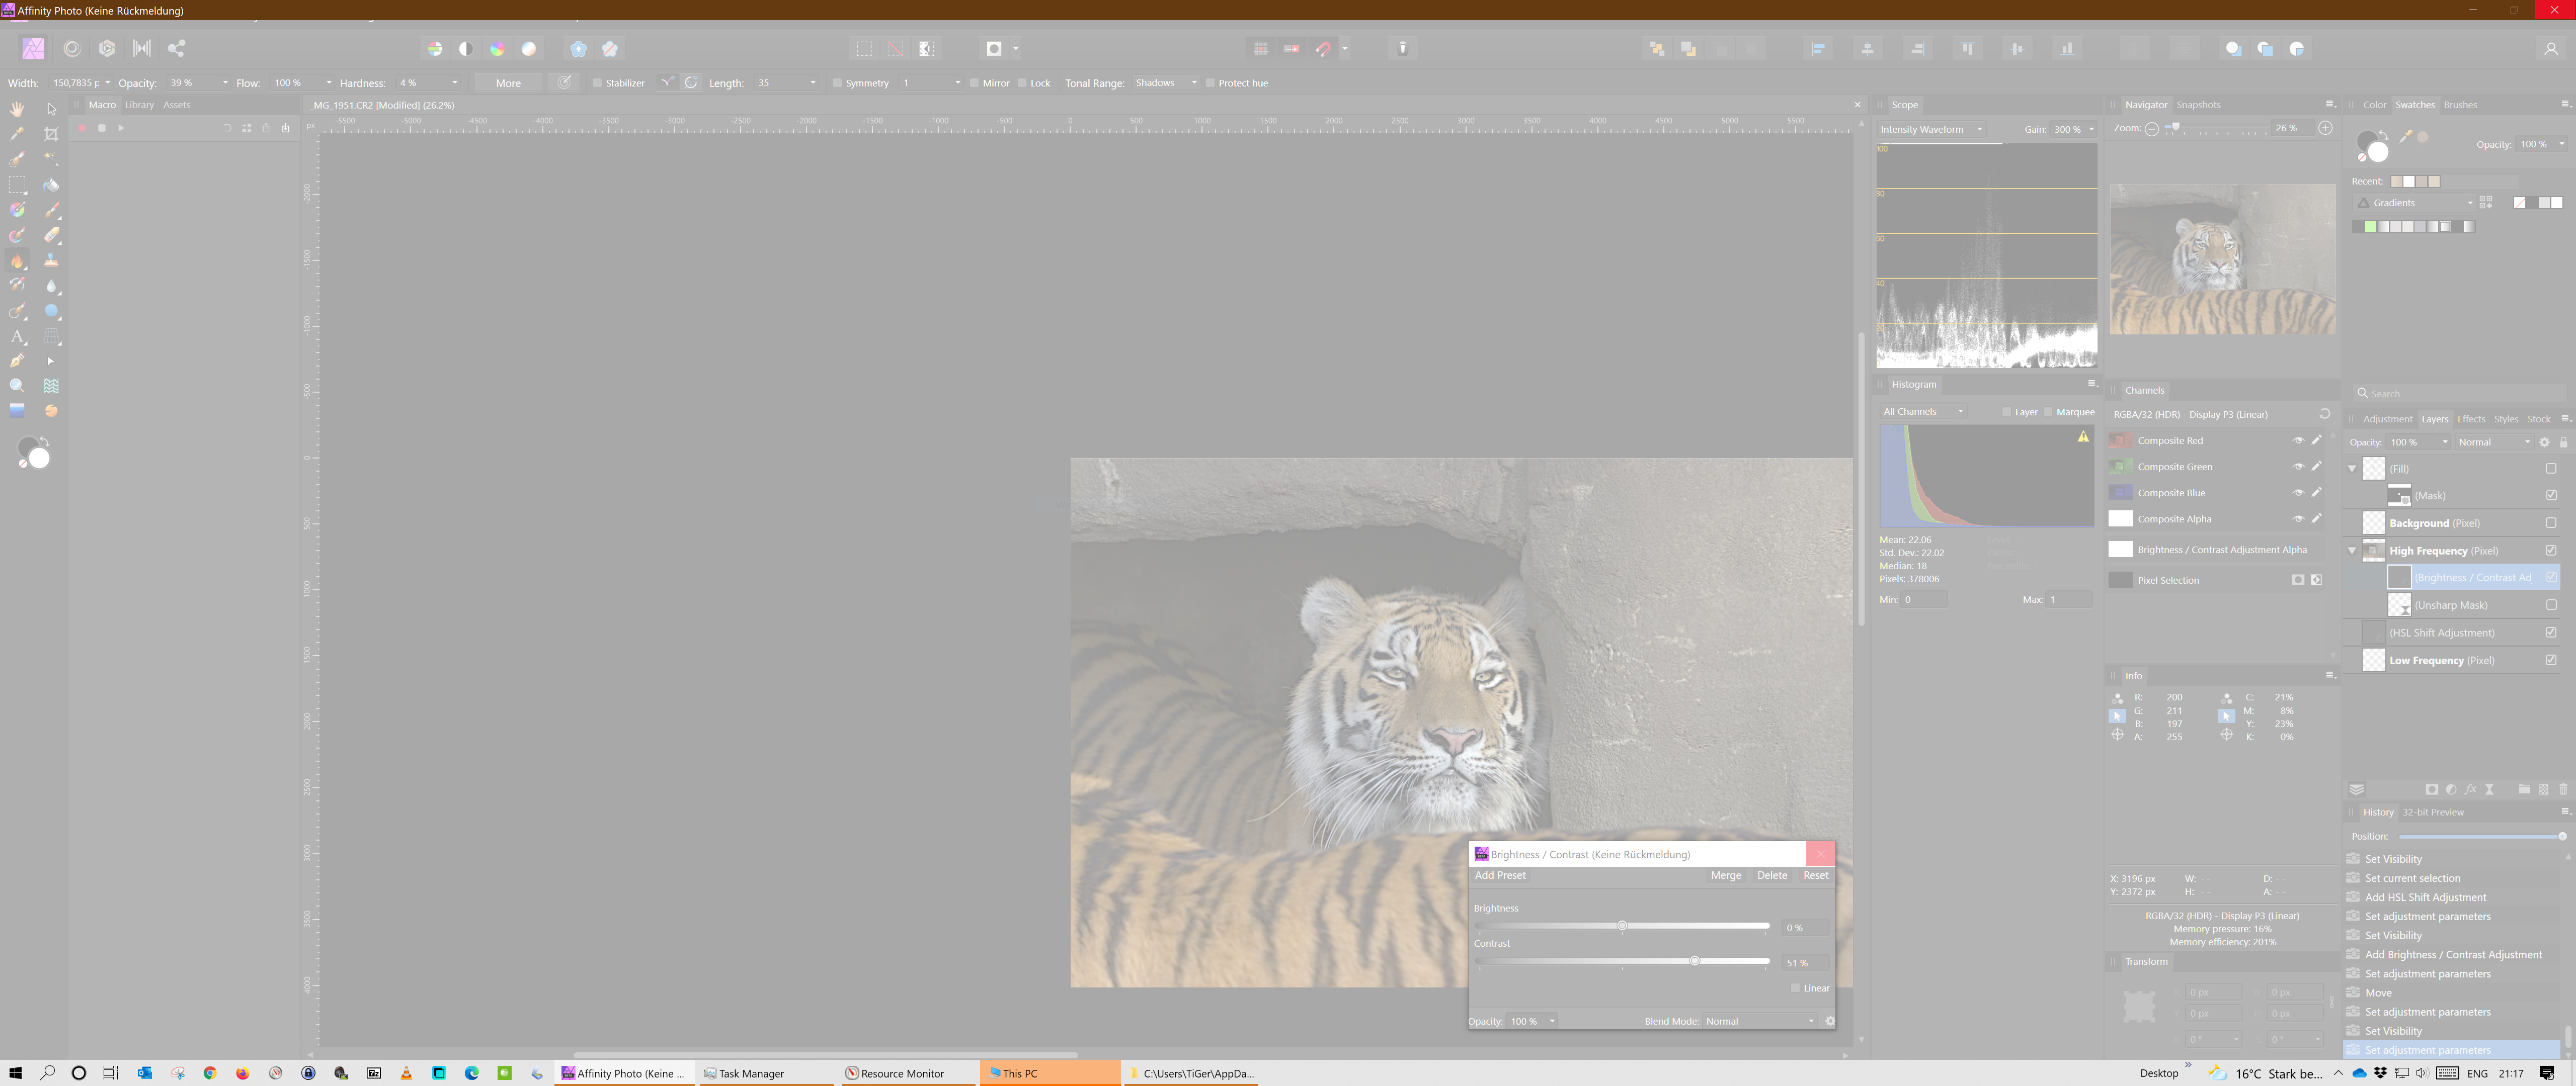Invert the Pixel Selection channel
This screenshot has width=2576, height=1086.
[2317, 580]
